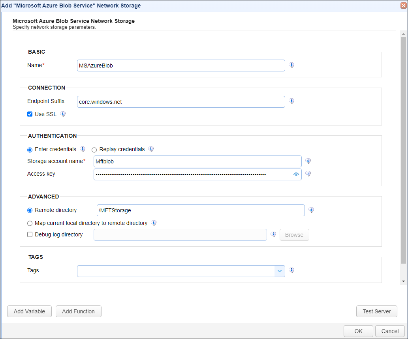This screenshot has width=408, height=339.
Task: Choose Map current local directory to remote directory
Action: [30, 223]
